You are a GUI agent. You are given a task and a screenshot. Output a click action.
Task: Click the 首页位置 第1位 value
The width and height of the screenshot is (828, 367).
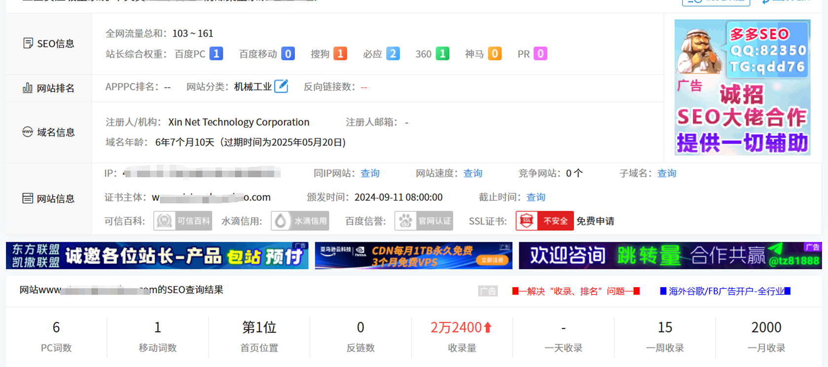coord(259,327)
